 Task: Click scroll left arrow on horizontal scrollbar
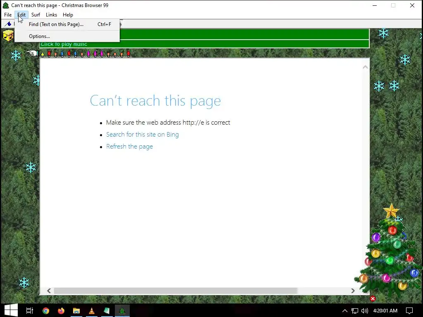click(x=49, y=291)
